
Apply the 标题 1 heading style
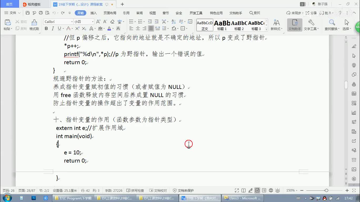coord(222,25)
